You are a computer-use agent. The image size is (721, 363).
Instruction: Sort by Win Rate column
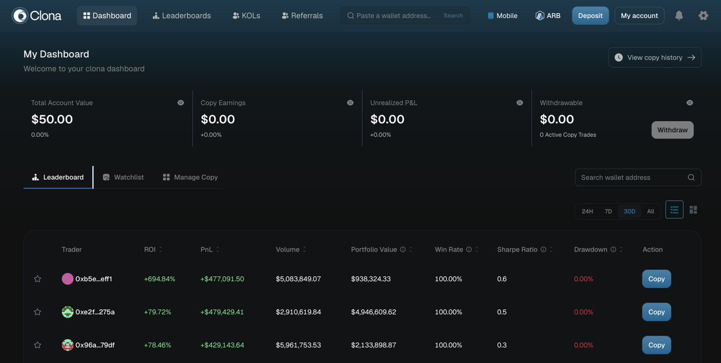point(478,250)
